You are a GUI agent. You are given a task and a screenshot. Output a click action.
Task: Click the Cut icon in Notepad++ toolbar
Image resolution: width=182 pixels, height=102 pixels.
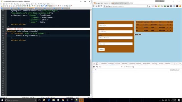[x=16, y=6]
